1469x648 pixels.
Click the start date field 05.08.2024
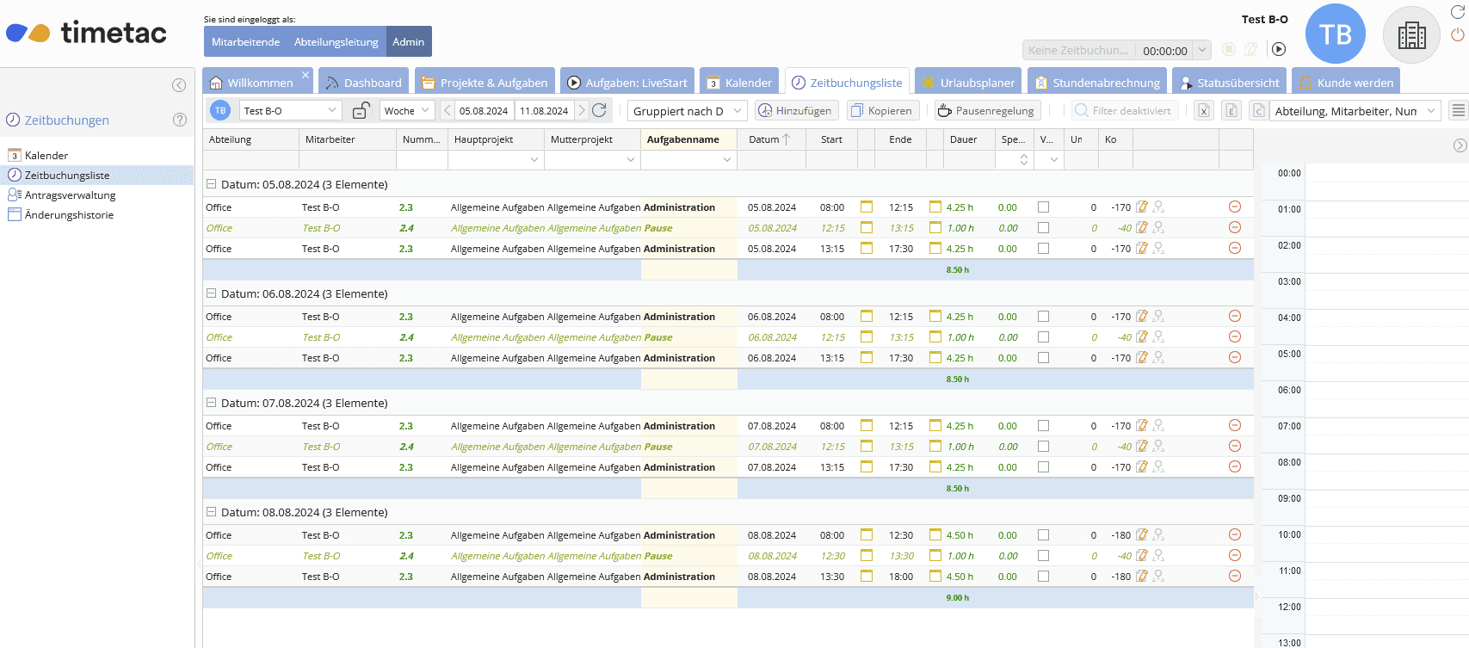pyautogui.click(x=484, y=110)
